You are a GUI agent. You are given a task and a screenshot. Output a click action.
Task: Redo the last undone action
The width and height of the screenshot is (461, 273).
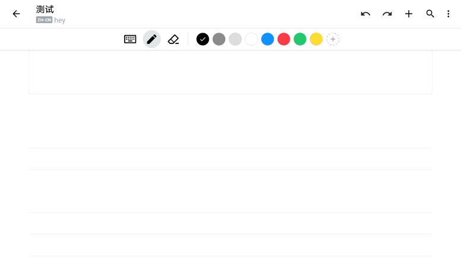point(387,14)
